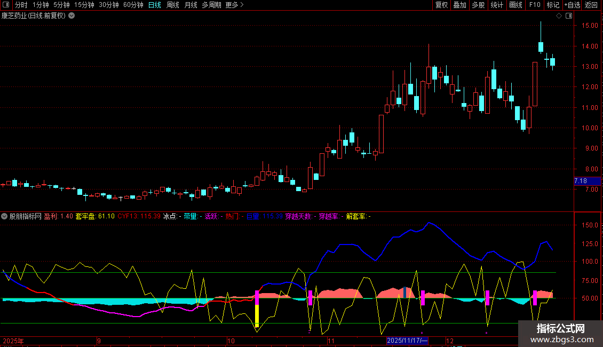Click the 带里 indicator label

[191, 216]
